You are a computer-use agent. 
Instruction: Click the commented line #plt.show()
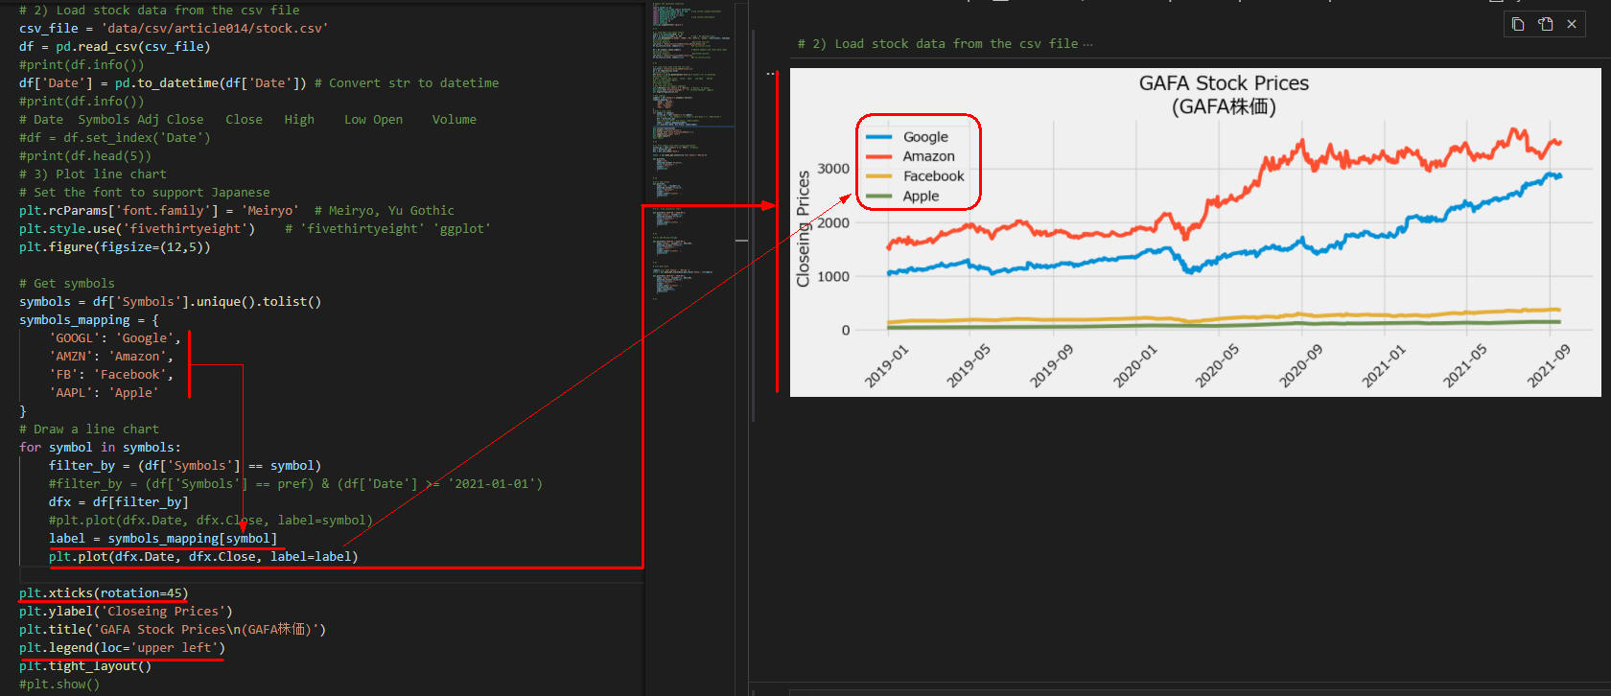59,684
